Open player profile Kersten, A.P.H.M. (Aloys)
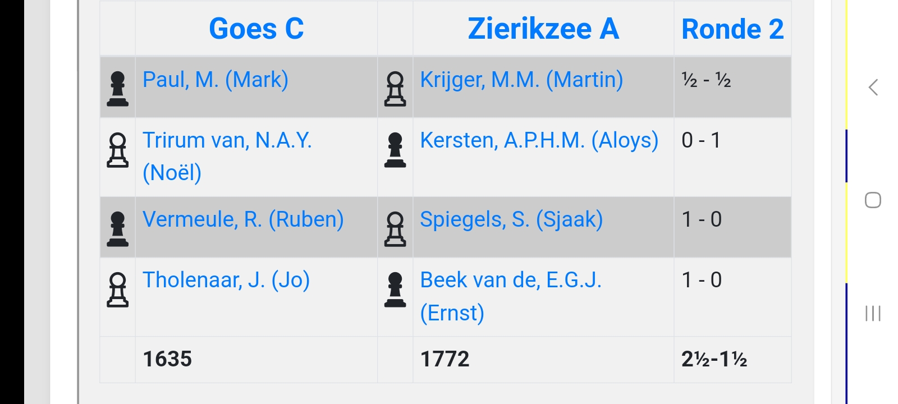Viewport: 898px width, 404px height. pyautogui.click(x=539, y=140)
